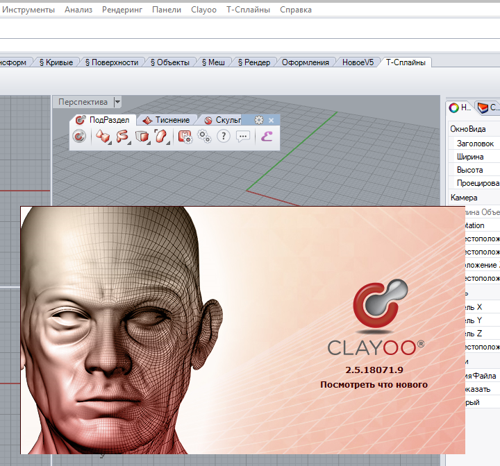Close the Clayoo floating toolbar
The image size is (500, 466).
click(x=272, y=120)
